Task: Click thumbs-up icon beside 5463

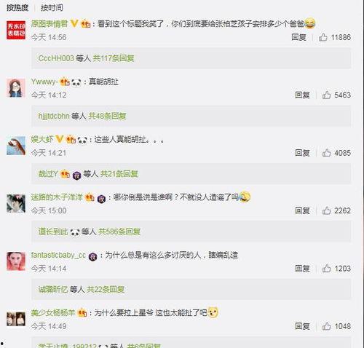Action: click(x=327, y=95)
